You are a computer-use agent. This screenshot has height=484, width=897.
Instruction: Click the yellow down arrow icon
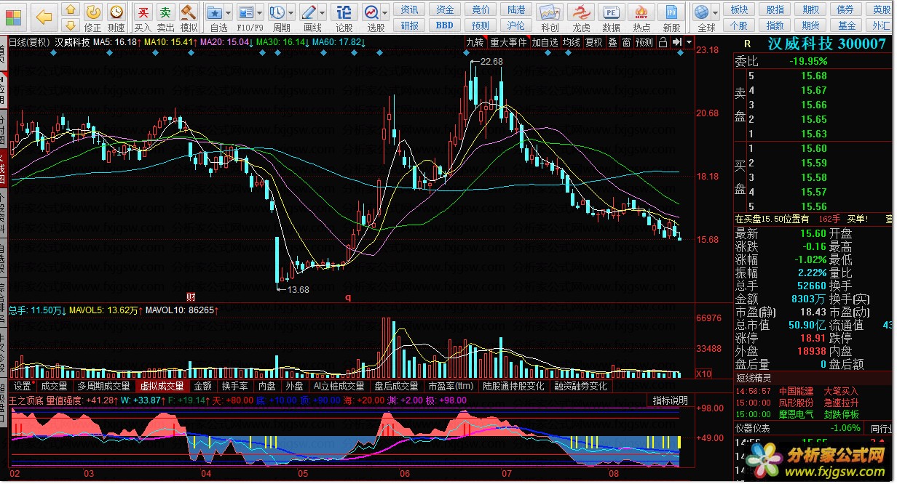pos(70,27)
